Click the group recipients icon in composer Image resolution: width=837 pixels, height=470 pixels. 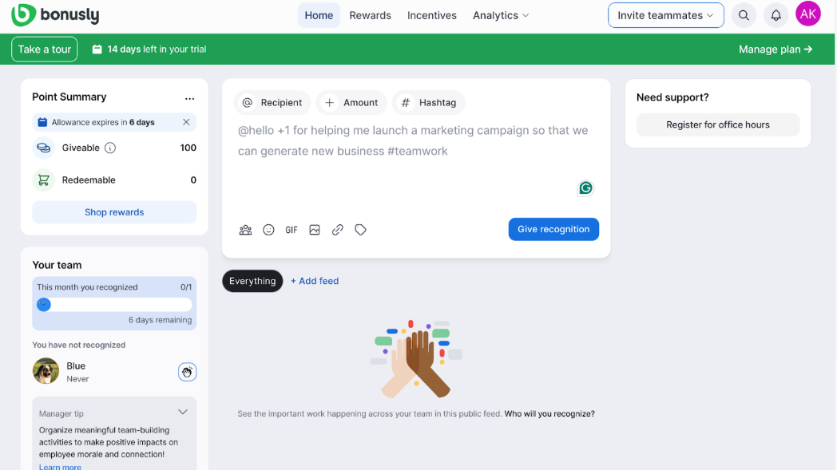point(245,230)
